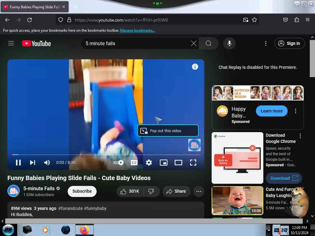Click Firefox in the taskbar
The image size is (315, 236).
(85, 230)
